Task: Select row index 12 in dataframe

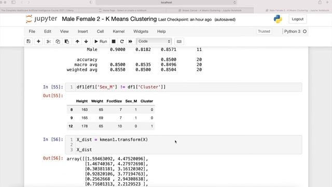Action: pyautogui.click(x=71, y=126)
